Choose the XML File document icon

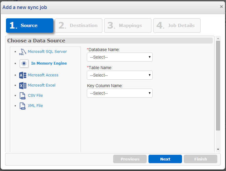[22, 106]
